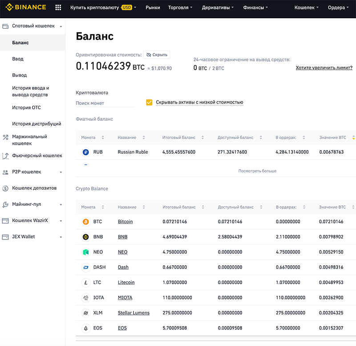Go to Рынки page
The height and width of the screenshot is (346, 356).
pyautogui.click(x=153, y=8)
